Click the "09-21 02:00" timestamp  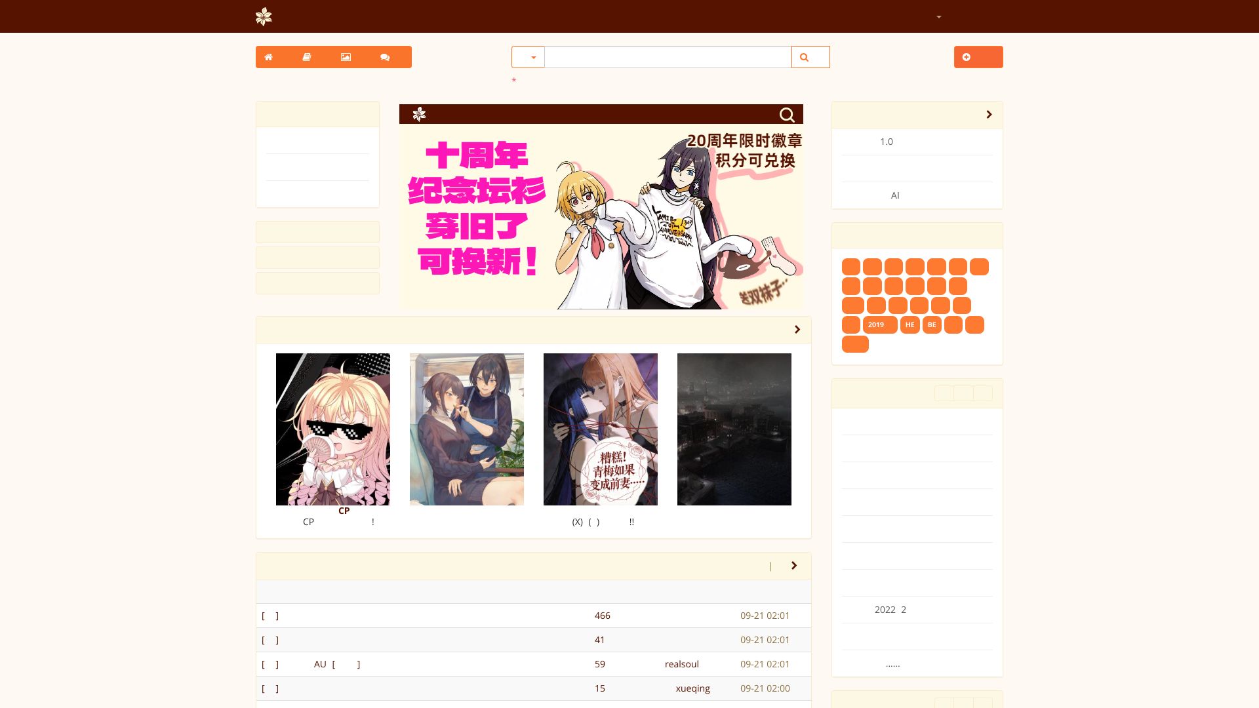click(x=765, y=688)
